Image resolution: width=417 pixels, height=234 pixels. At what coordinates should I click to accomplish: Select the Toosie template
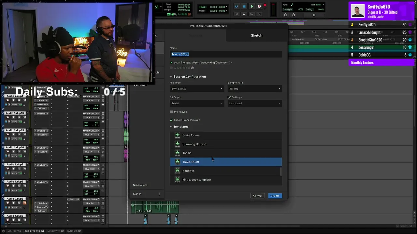pos(225,153)
